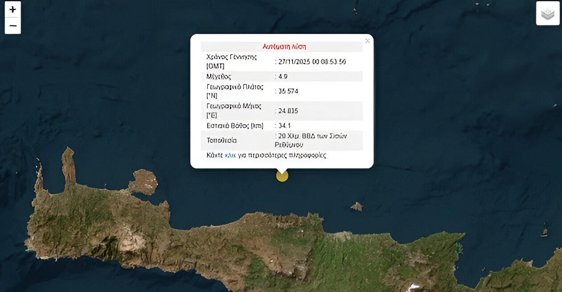Click the zoom in plus icon

tap(12, 9)
